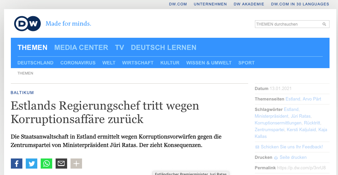Go to DW AKADEMIE
338x175 pixels.
pos(249,4)
